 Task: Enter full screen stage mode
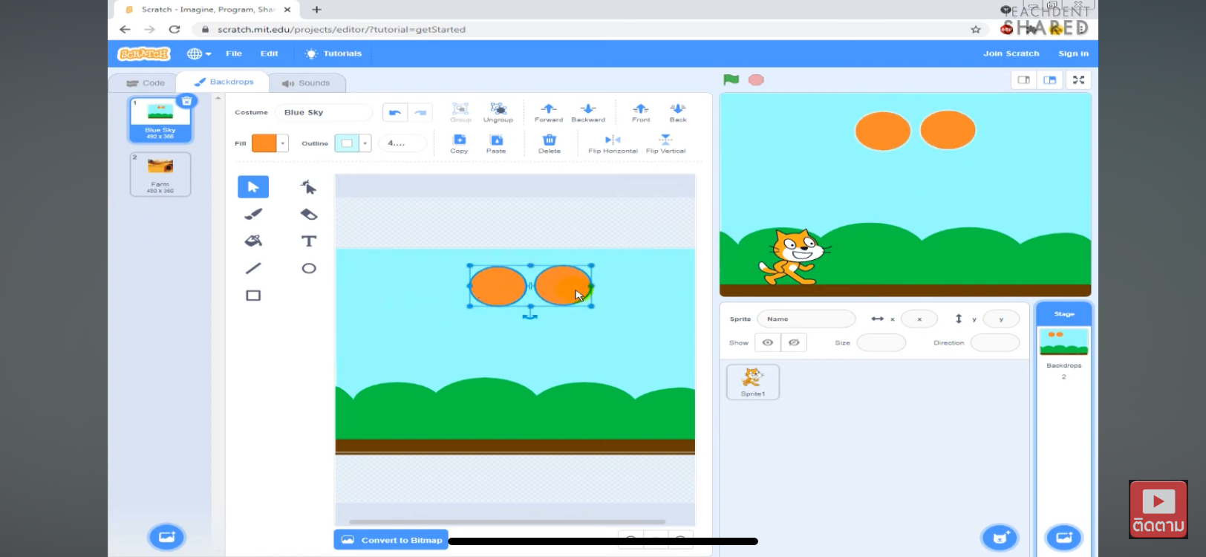click(1078, 80)
